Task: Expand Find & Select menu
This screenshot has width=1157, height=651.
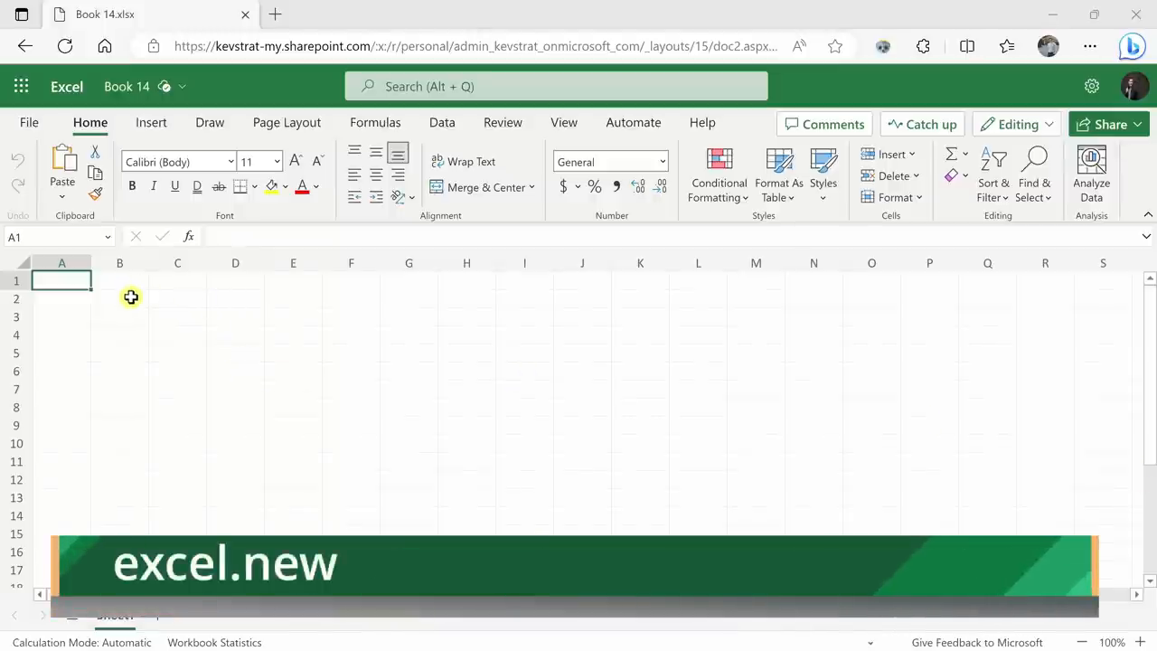Action: 1034,175
